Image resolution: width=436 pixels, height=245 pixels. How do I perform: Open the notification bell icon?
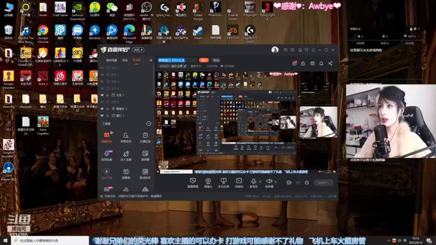(x=321, y=63)
